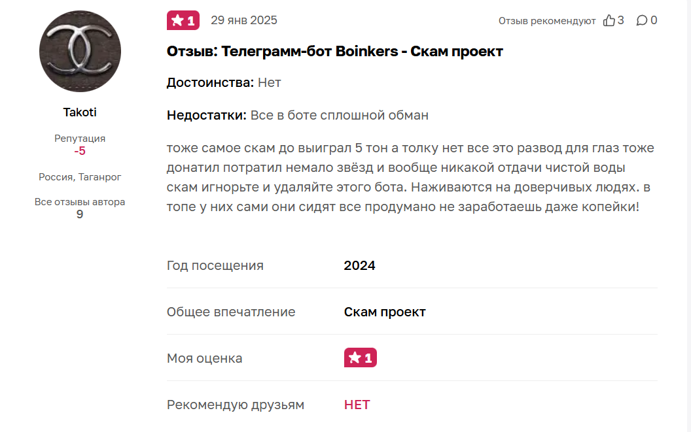Screen dimensions: 691x432
Task: Click the comment count number 0
Action: click(654, 20)
